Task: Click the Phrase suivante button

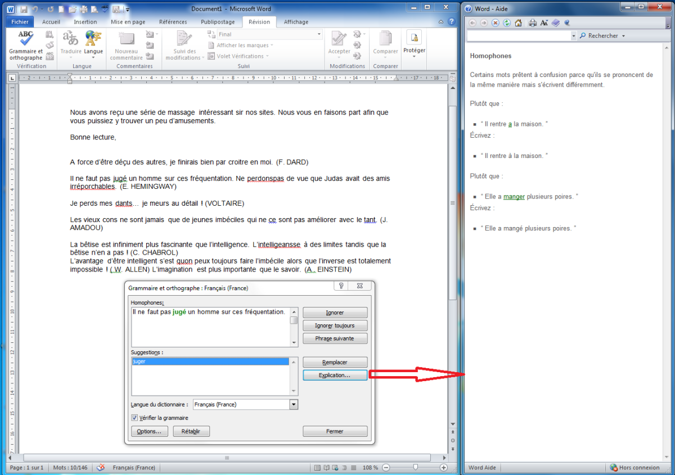Action: click(335, 338)
